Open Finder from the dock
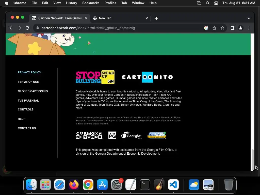This screenshot has height=195, width=260. (x=31, y=184)
